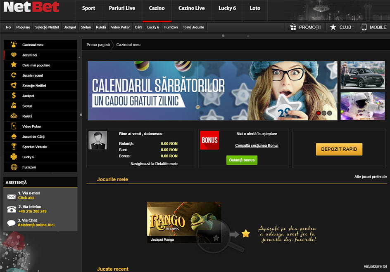Image resolution: width=390 pixels, height=272 pixels.
Task: Click the NetBet logo
Action: click(31, 7)
